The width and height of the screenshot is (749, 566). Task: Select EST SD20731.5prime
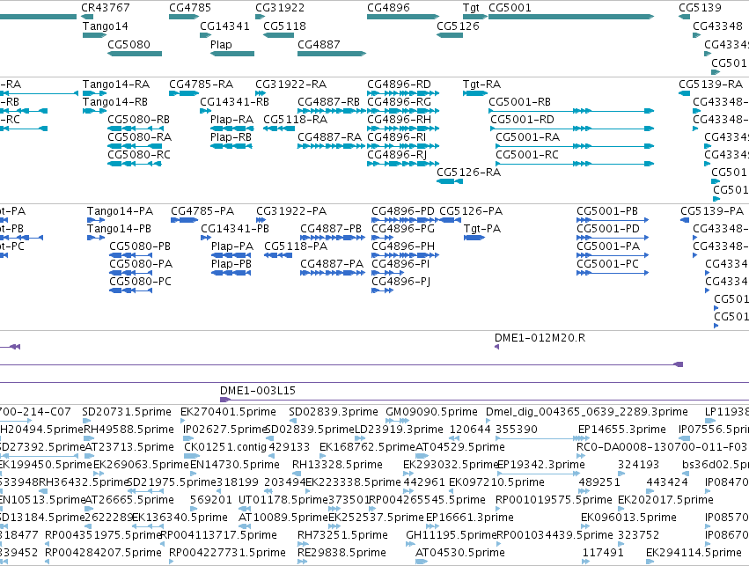87,422
